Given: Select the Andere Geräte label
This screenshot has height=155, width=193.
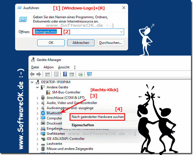Looking at the screenshot, I should pyautogui.click(x=57, y=87).
